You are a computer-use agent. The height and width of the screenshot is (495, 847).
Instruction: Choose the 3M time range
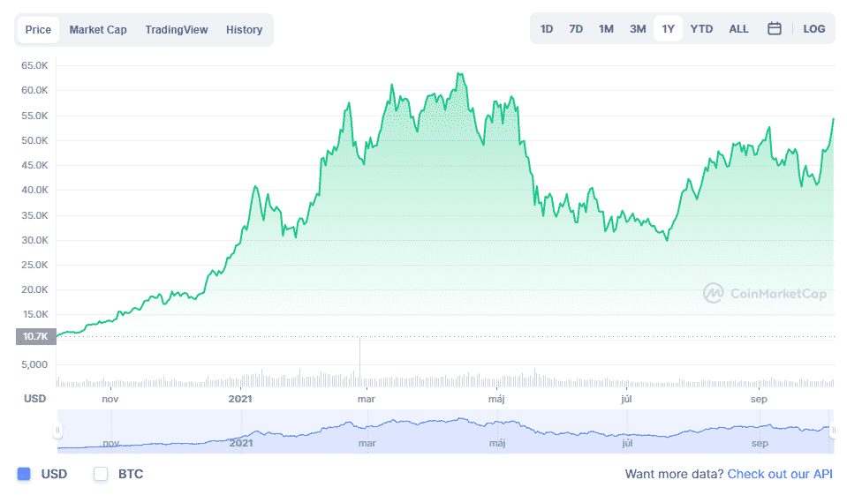pos(638,29)
